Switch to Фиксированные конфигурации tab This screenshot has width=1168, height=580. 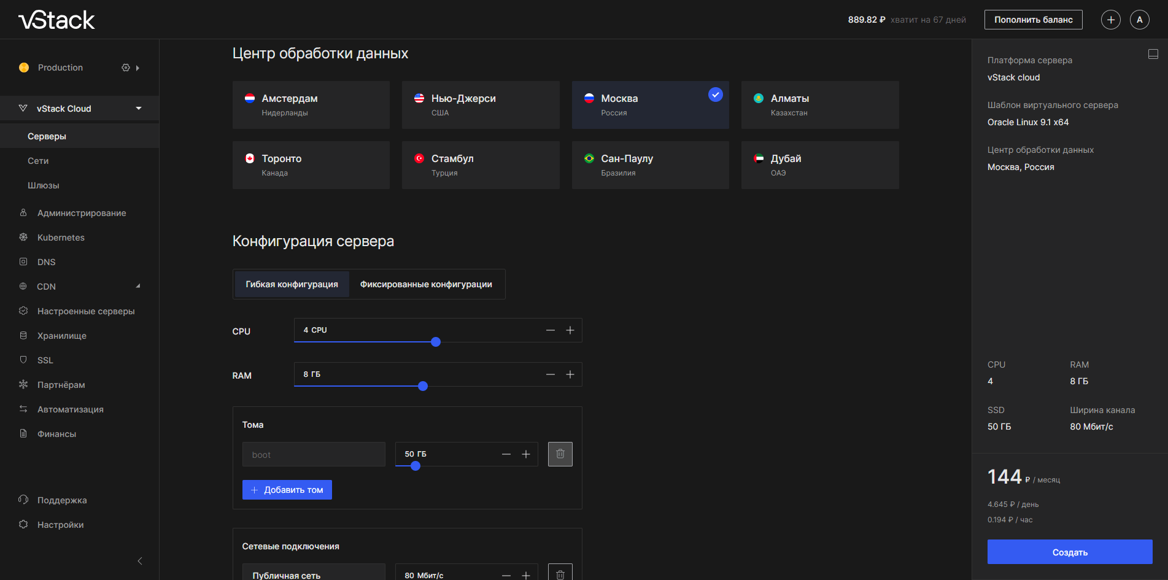[426, 284]
